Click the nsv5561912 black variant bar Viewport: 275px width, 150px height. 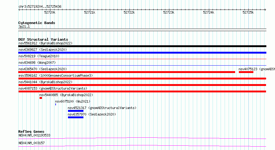tap(142, 46)
